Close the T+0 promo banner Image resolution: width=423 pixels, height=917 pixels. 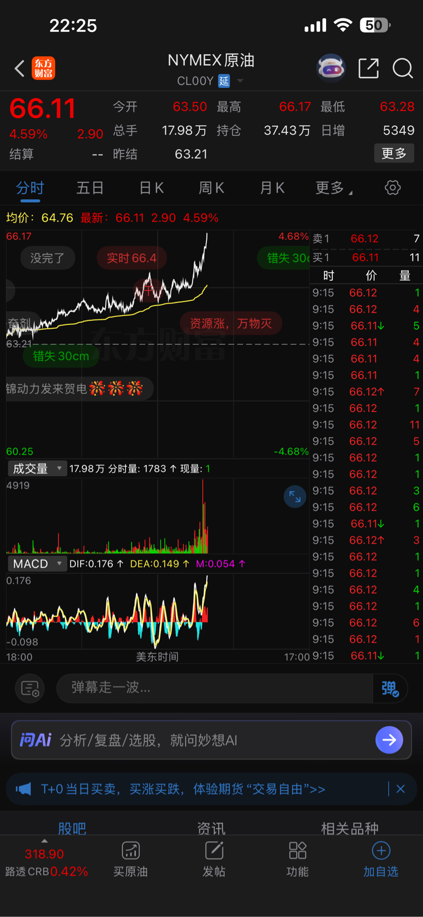(400, 789)
